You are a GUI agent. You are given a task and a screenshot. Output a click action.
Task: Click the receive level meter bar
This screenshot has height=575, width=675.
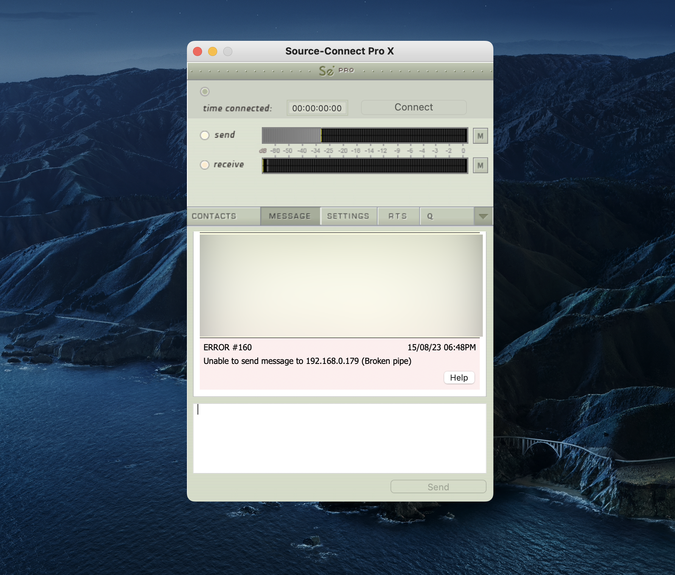pyautogui.click(x=365, y=165)
